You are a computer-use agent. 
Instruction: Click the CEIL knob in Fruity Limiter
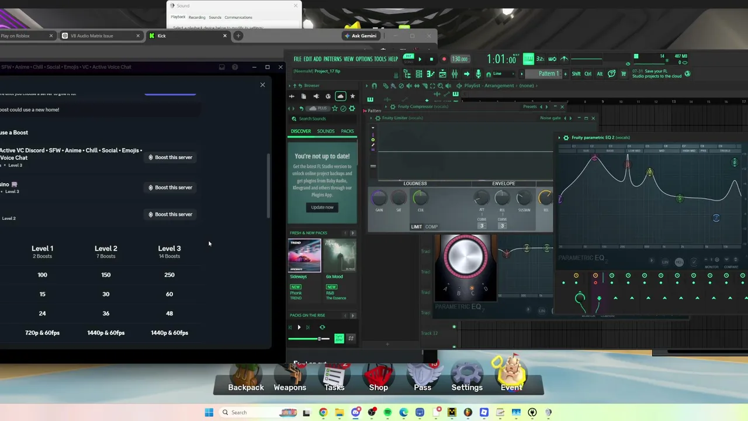(420, 198)
